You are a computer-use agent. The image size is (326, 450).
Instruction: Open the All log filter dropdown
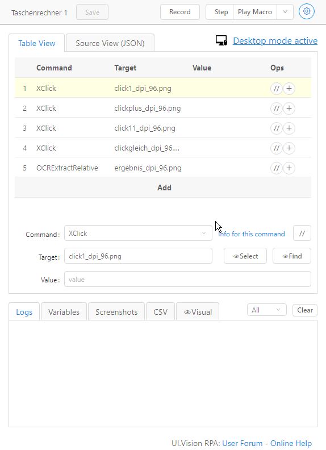coord(266,310)
